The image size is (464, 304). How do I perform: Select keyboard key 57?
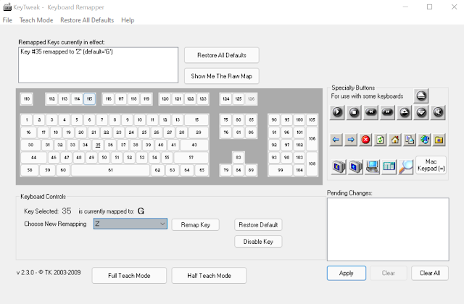[191, 158]
